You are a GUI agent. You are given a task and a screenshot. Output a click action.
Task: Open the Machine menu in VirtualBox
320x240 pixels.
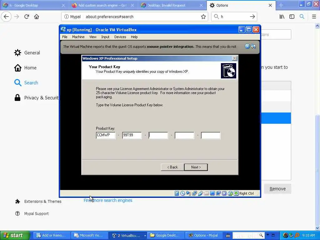coord(78,37)
